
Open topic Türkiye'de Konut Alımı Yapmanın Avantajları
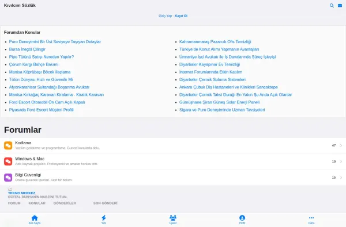pos(219,49)
